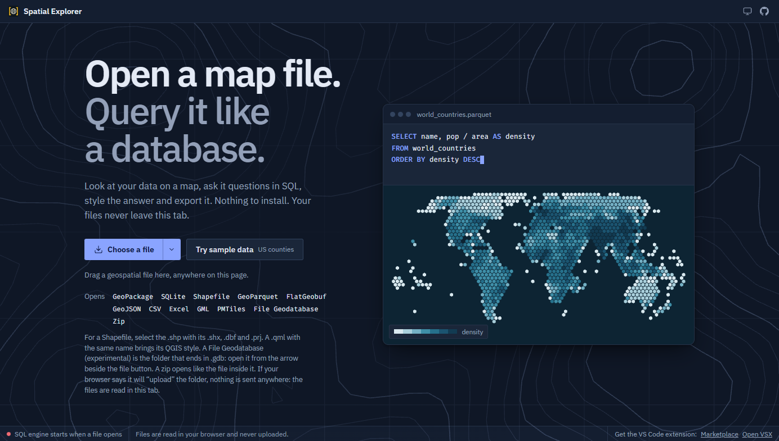
Task: Click inside the SQL query editor
Action: tap(538, 154)
